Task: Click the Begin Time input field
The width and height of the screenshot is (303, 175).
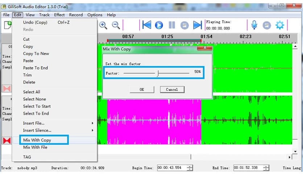Action: [172, 168]
